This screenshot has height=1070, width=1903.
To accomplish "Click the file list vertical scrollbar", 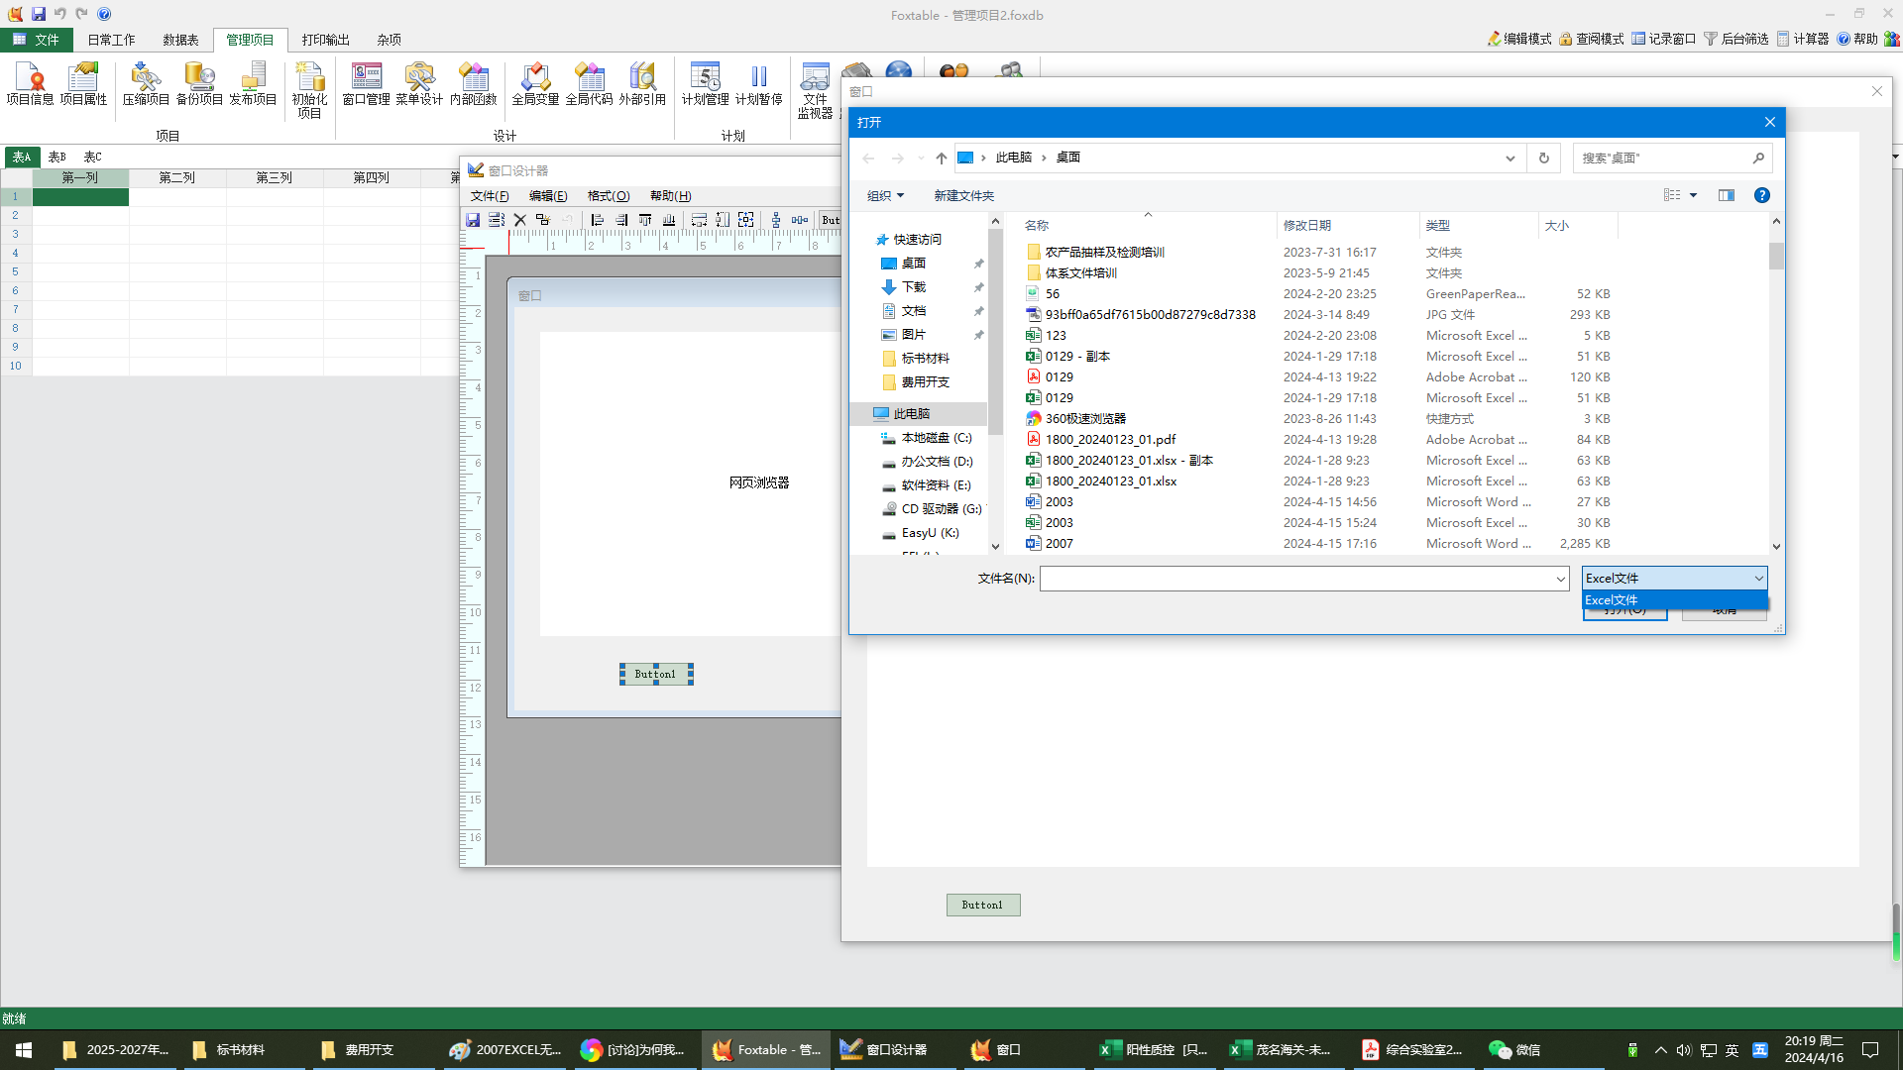I will pos(1776,383).
